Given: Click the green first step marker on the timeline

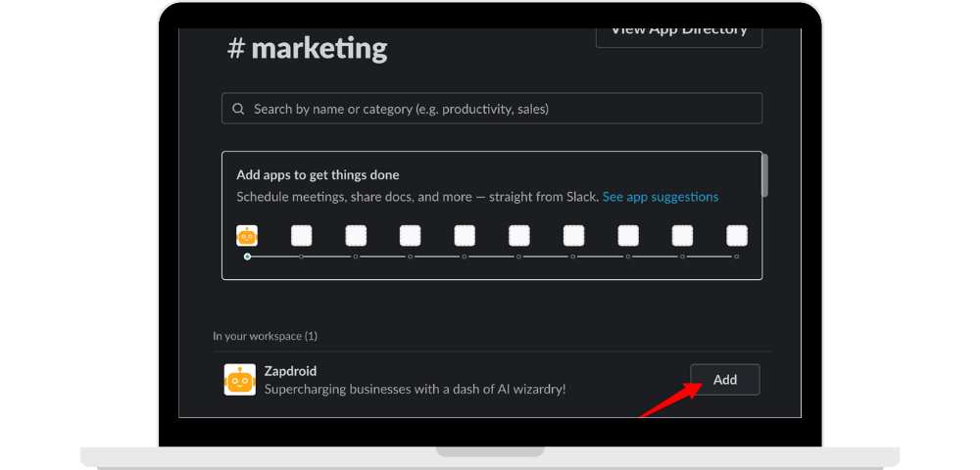Looking at the screenshot, I should (248, 257).
